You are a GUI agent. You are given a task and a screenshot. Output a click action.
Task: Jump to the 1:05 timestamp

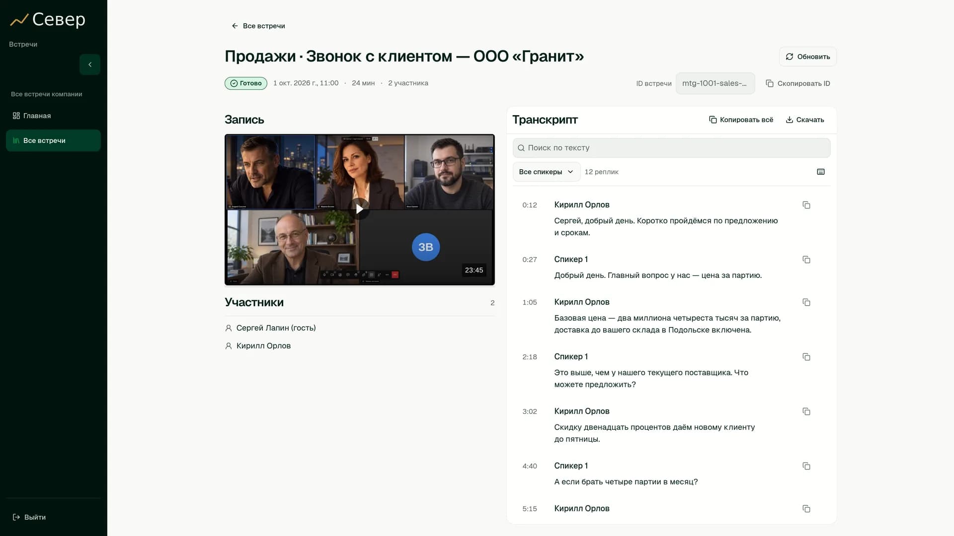pyautogui.click(x=530, y=302)
